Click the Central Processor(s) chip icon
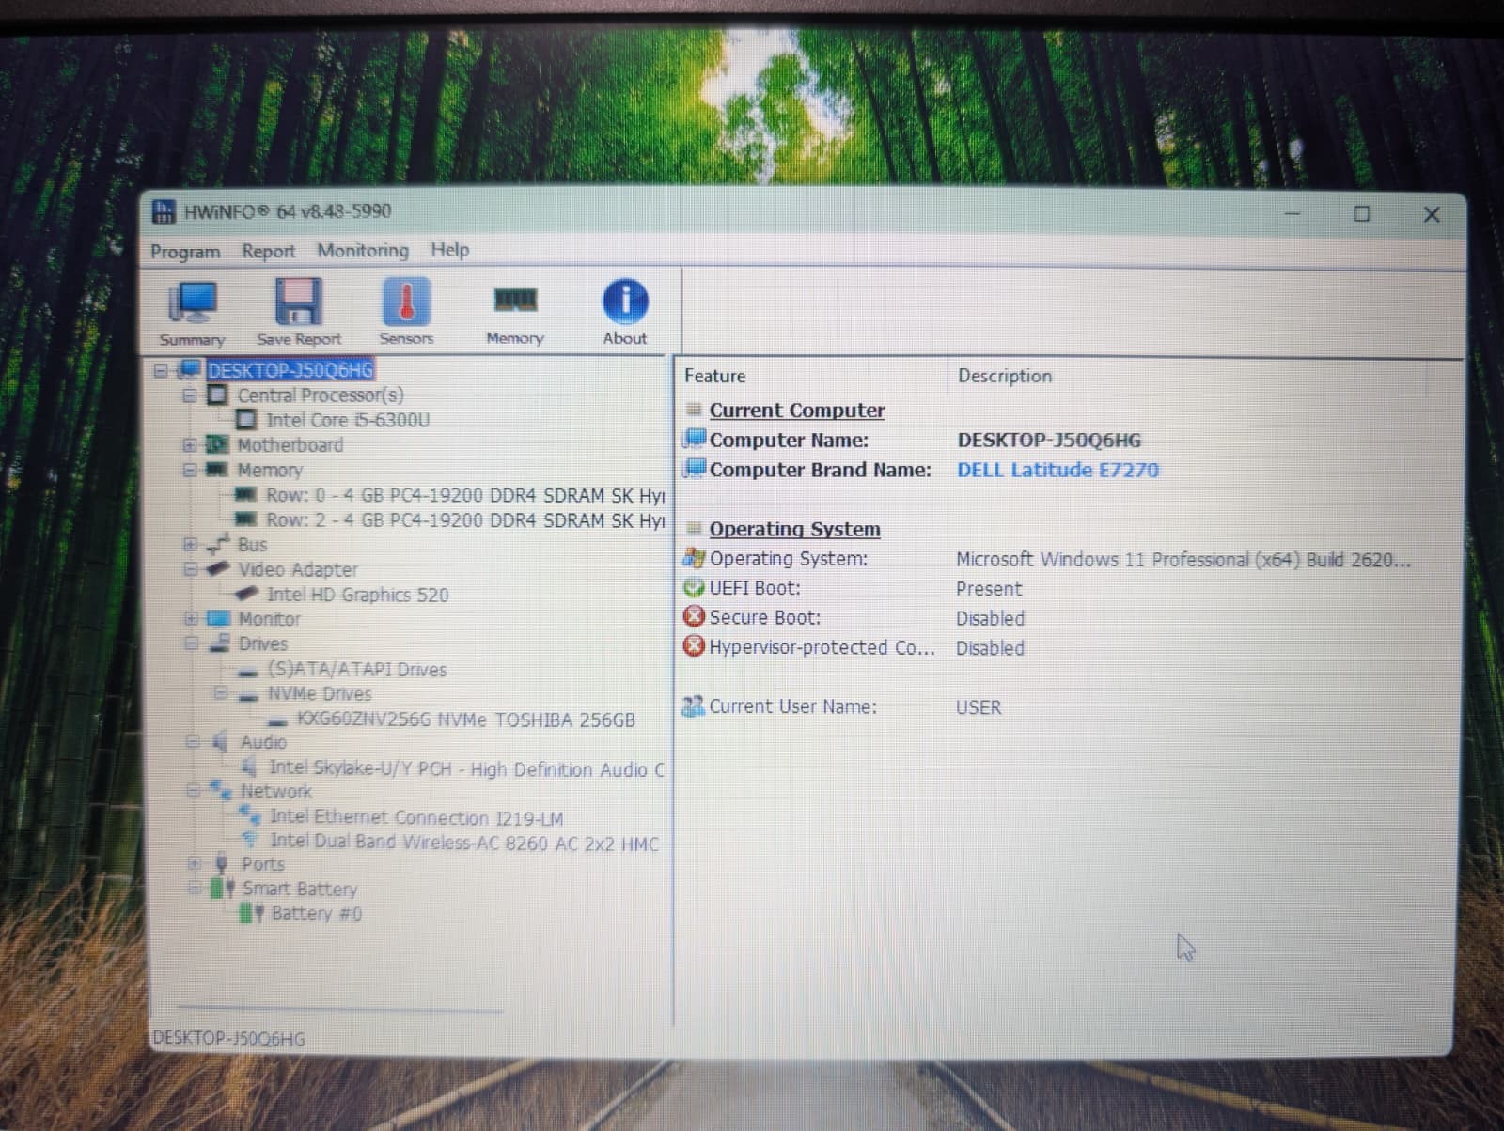This screenshot has height=1131, width=1504. 217,395
